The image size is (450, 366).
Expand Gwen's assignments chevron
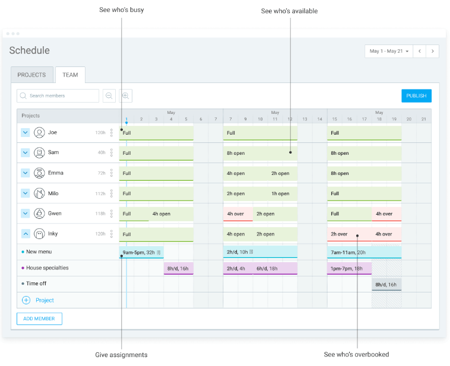pyautogui.click(x=26, y=214)
